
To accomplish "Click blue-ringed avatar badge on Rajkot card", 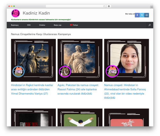I will point(19,72).
